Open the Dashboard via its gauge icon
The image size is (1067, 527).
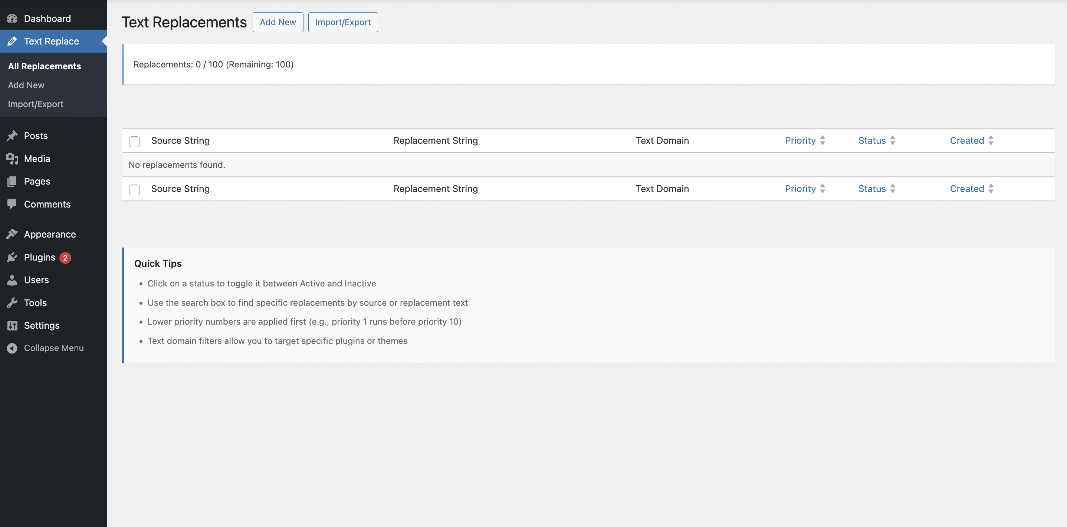click(12, 18)
